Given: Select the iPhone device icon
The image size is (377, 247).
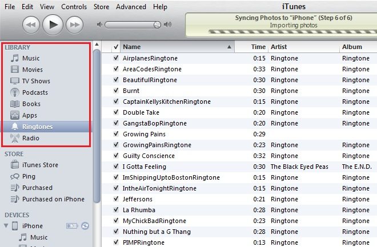Looking at the screenshot, I should pos(15,226).
